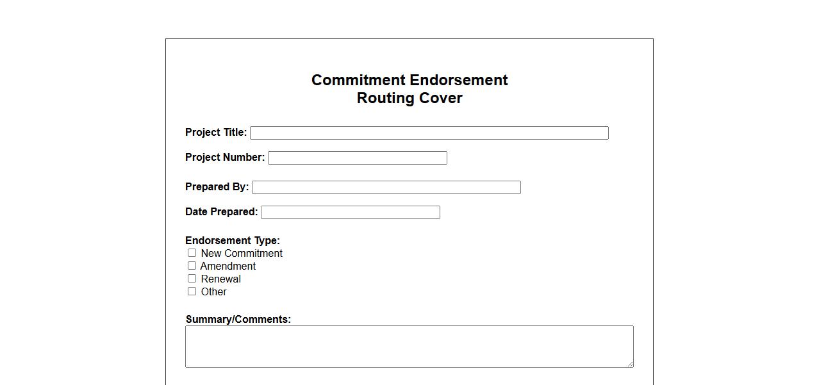Enable the Renewal checkbox
Image resolution: width=819 pixels, height=385 pixels.
192,279
